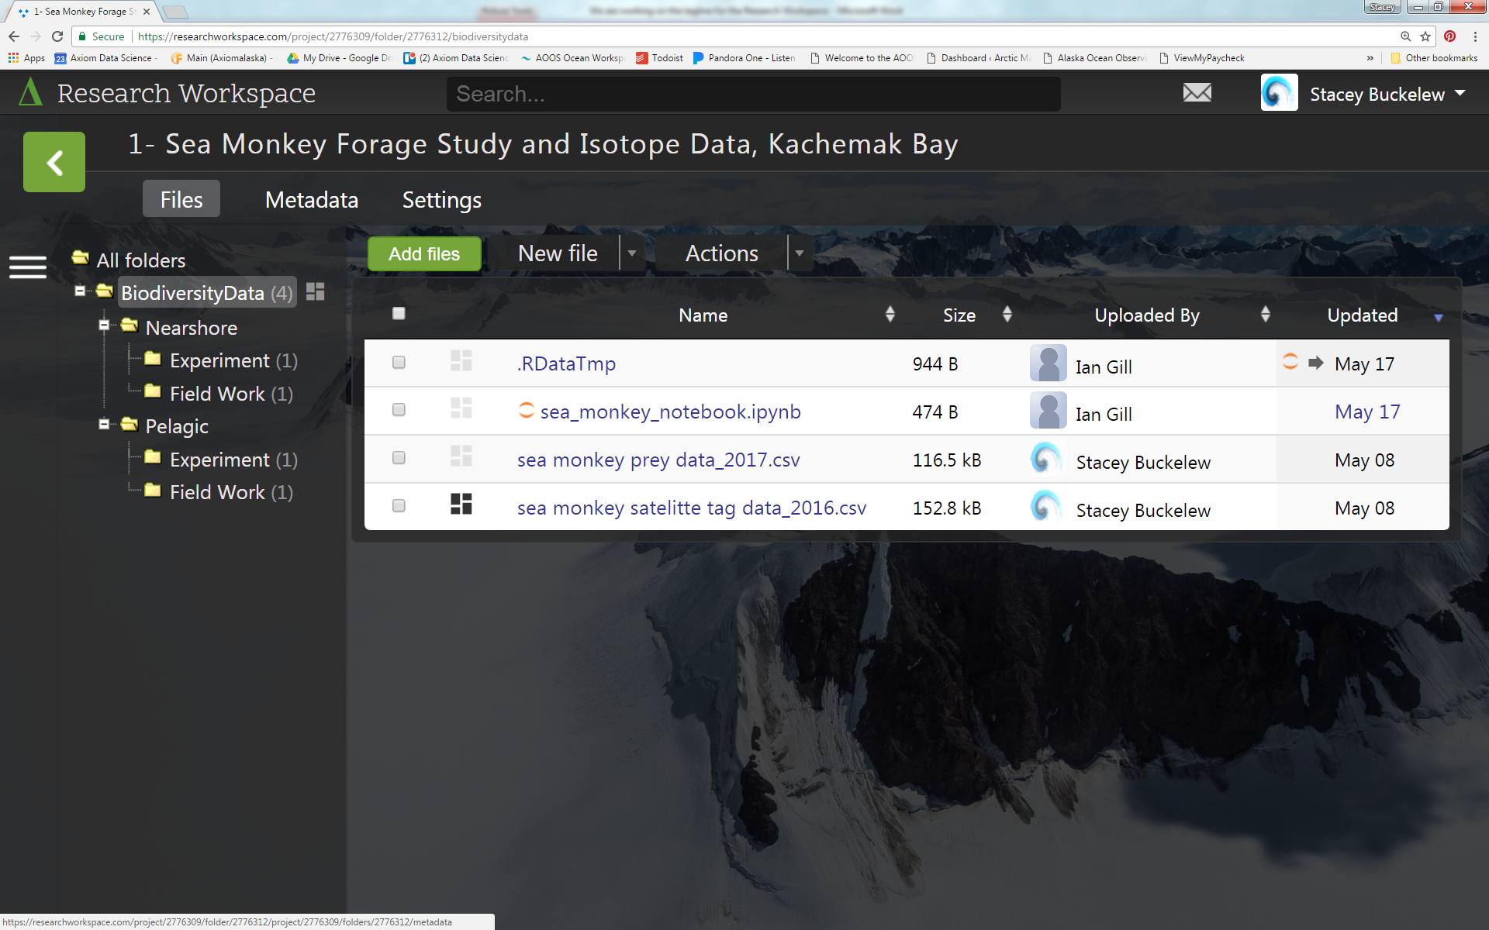Click the green Add files button

tap(424, 254)
